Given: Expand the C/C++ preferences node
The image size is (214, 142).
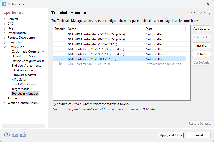Looking at the screenshot, I should click(x=5, y=24).
